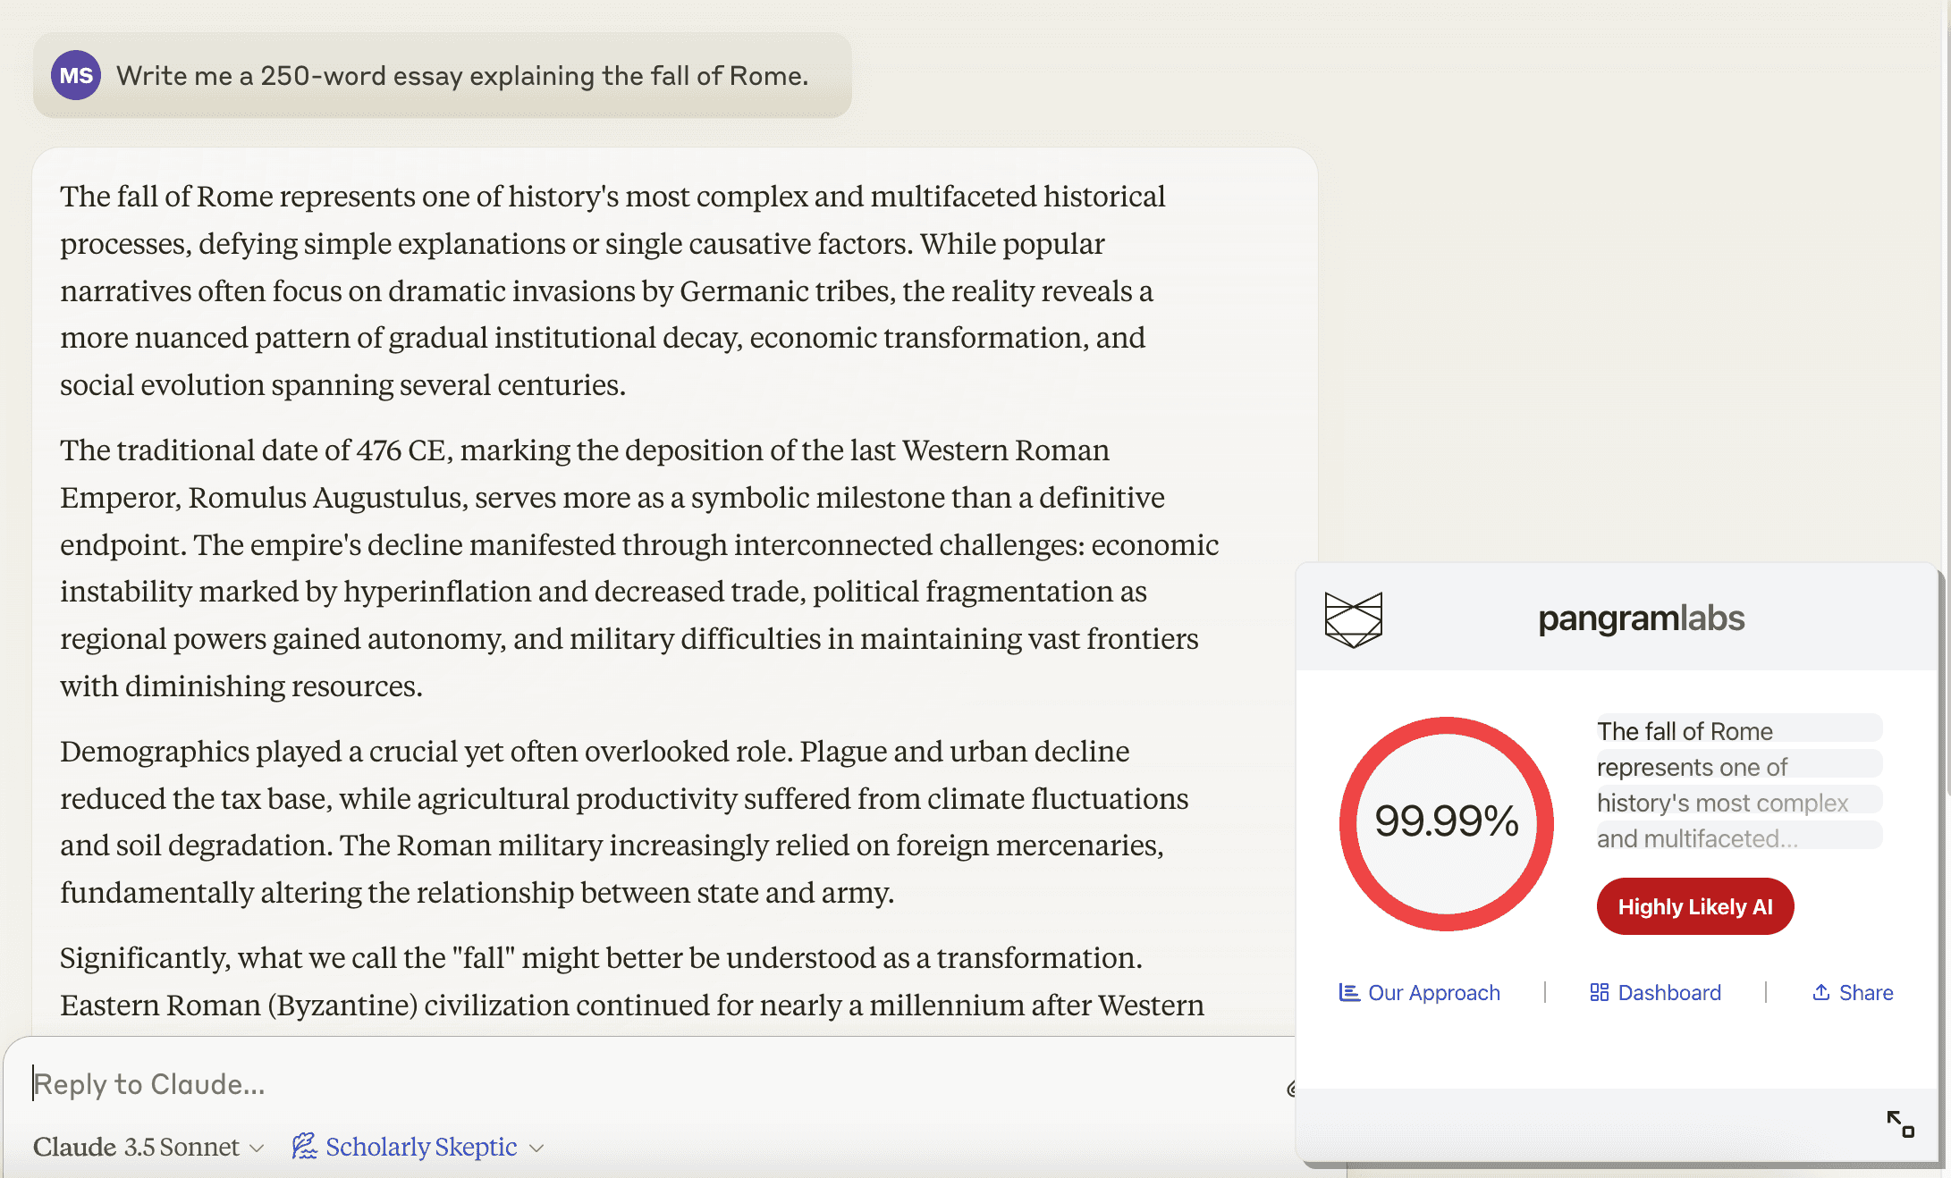Viewport: 1951px width, 1178px height.
Task: Click the first paragraph of Claude's essay
Action: (x=612, y=290)
